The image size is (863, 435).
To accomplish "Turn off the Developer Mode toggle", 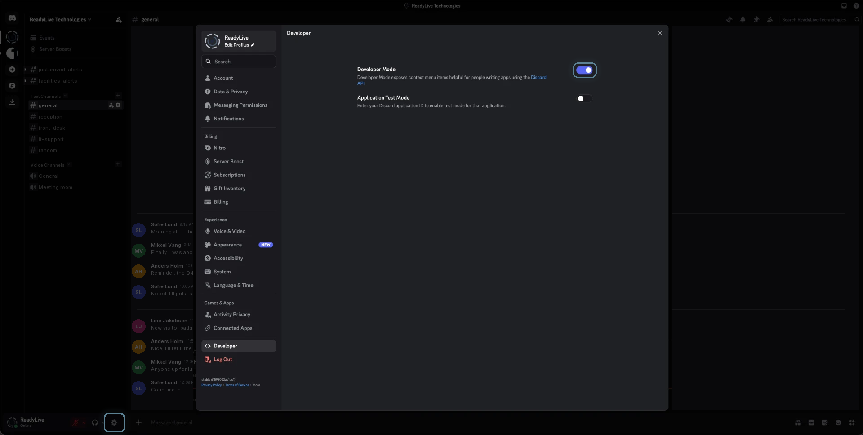I will [584, 70].
